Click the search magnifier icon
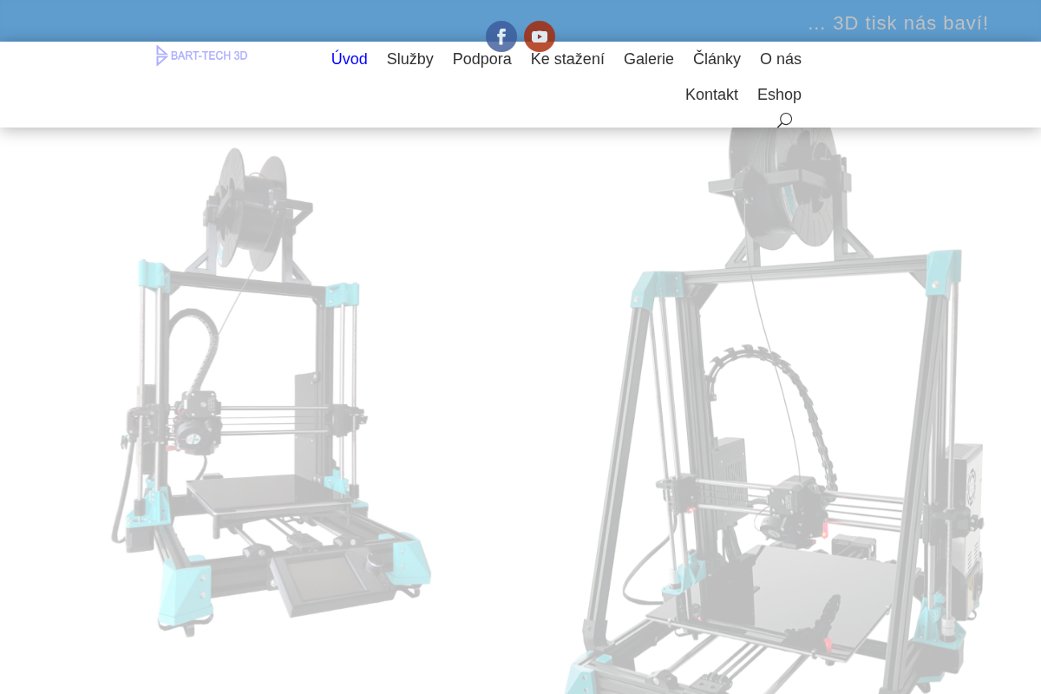Image resolution: width=1041 pixels, height=694 pixels. coord(785,121)
